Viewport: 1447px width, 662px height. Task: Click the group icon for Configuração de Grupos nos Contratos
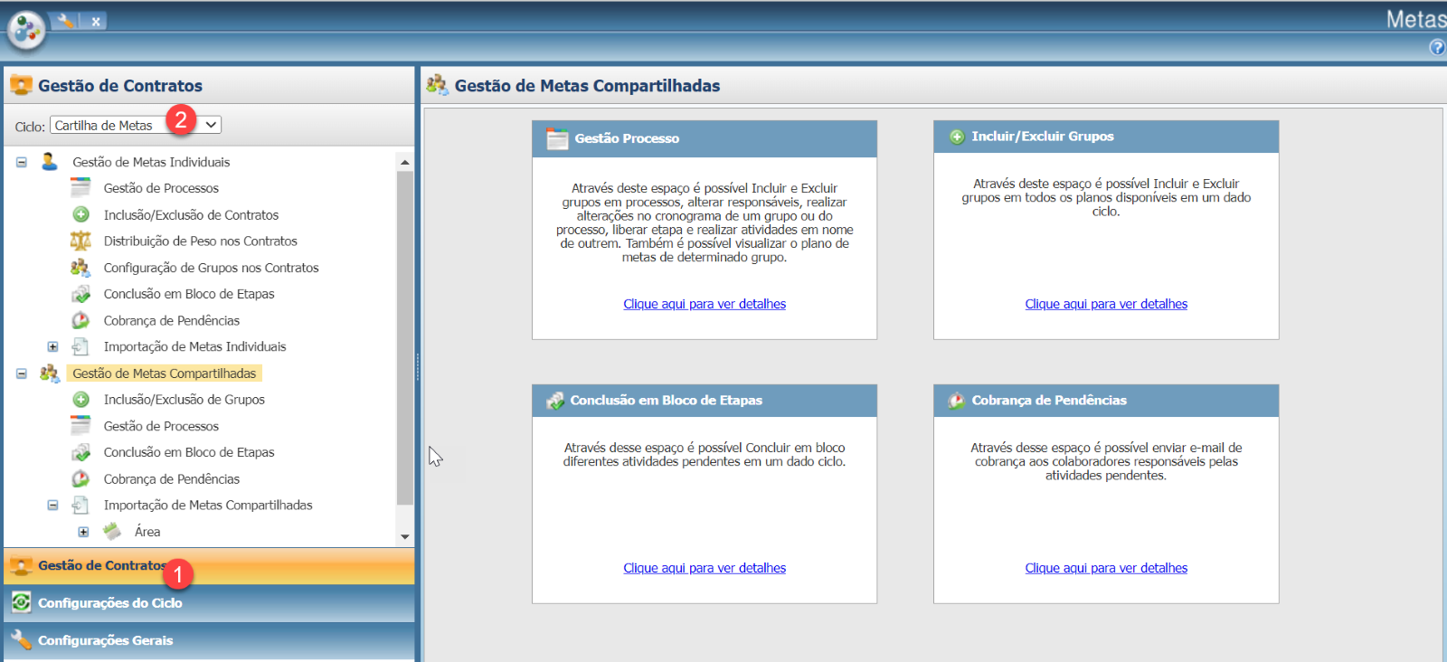click(x=80, y=267)
